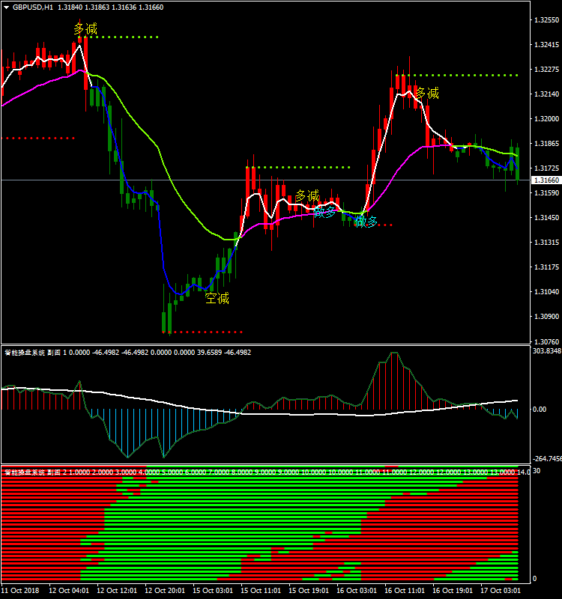Click the 多减 label above the 做多 labels

pyautogui.click(x=307, y=196)
